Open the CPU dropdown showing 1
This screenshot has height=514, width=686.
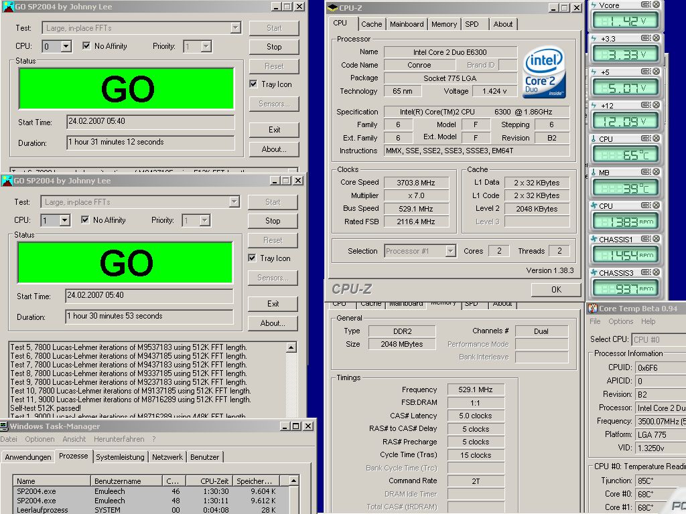tap(65, 220)
